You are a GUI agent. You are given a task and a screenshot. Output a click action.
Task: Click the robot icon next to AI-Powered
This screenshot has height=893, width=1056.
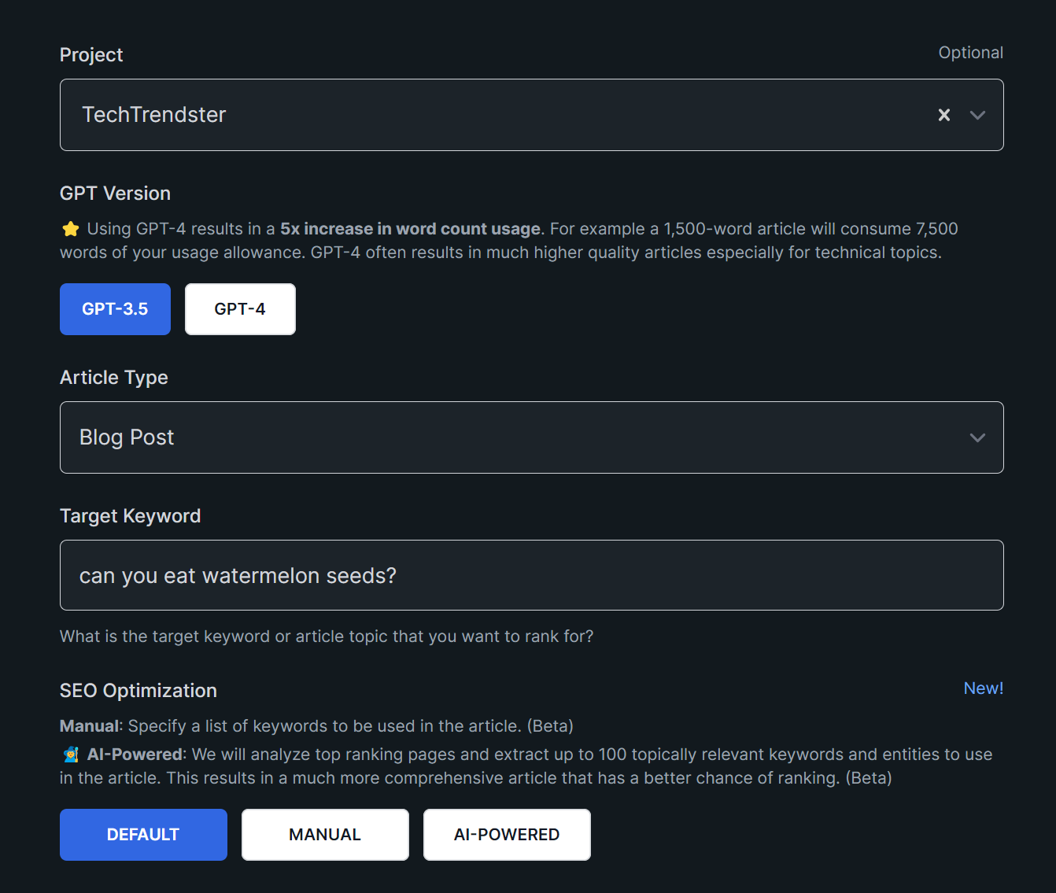pos(70,754)
